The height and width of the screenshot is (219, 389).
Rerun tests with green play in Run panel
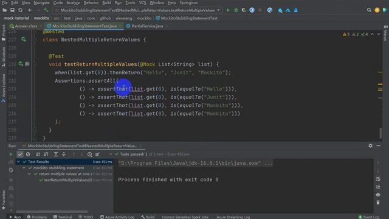tap(11, 154)
